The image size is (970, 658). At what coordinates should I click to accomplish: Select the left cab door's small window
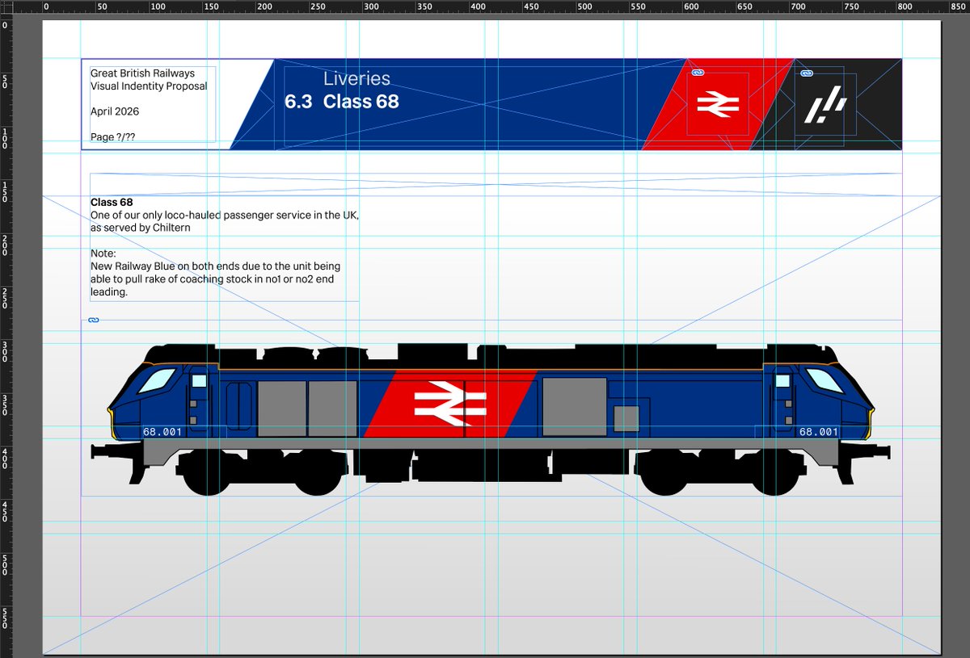[199, 380]
